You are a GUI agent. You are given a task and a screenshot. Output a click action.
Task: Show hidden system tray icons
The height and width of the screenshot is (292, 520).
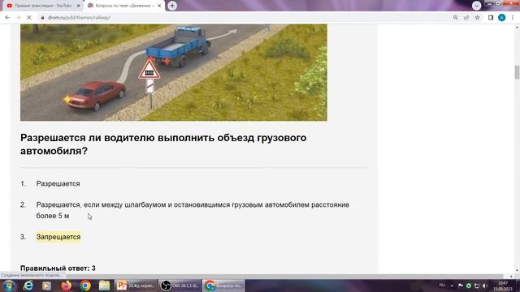click(452, 286)
